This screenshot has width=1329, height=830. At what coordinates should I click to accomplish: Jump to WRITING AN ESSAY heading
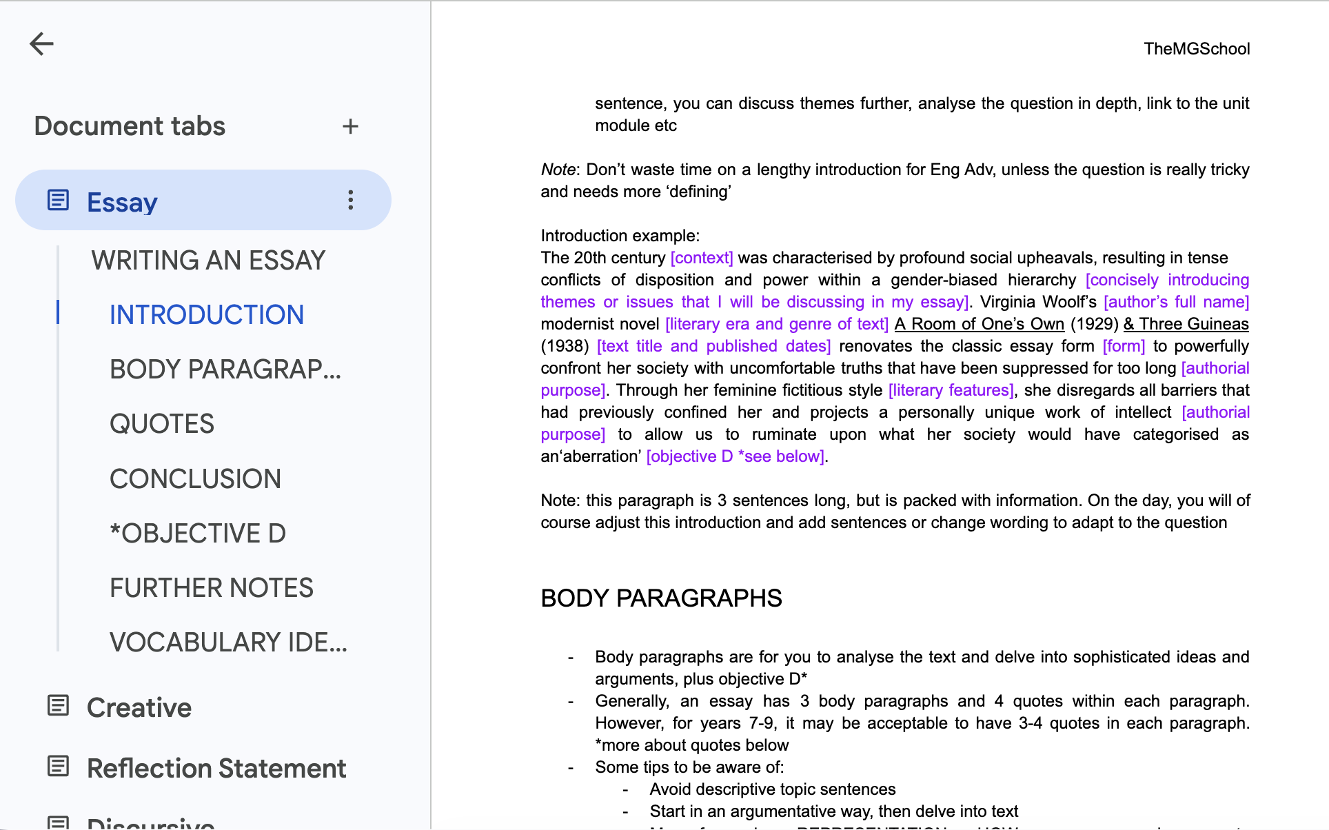coord(208,261)
